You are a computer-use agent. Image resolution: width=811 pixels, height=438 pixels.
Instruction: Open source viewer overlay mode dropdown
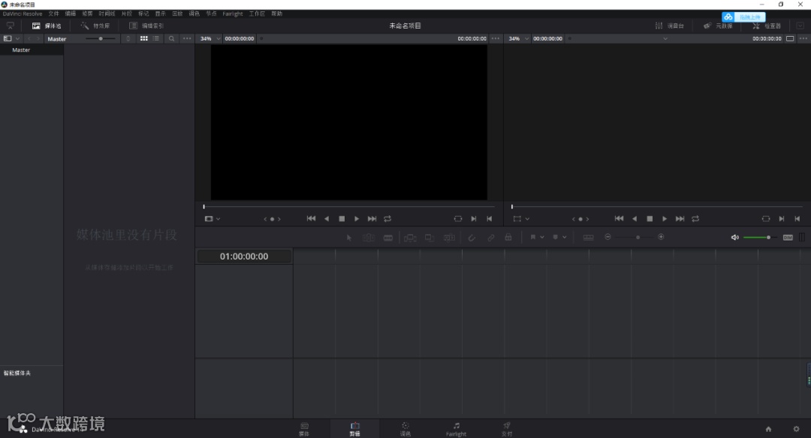click(x=212, y=219)
